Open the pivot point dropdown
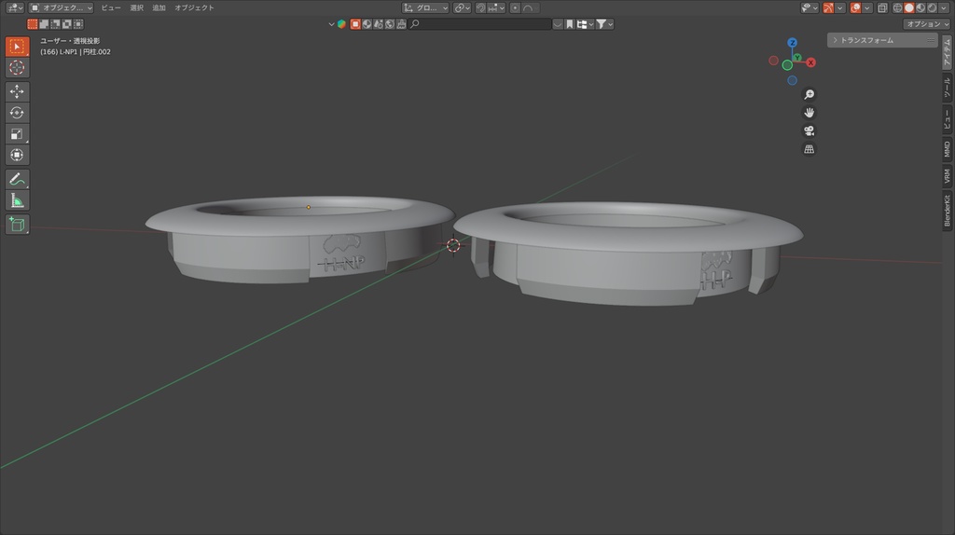This screenshot has height=535, width=955. click(x=462, y=7)
